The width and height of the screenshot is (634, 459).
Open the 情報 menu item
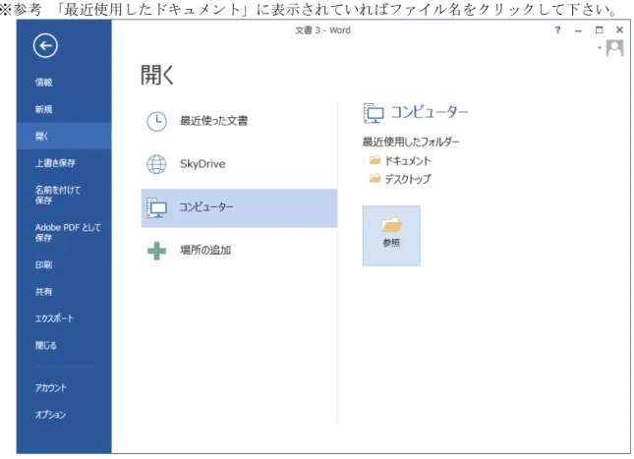43,83
